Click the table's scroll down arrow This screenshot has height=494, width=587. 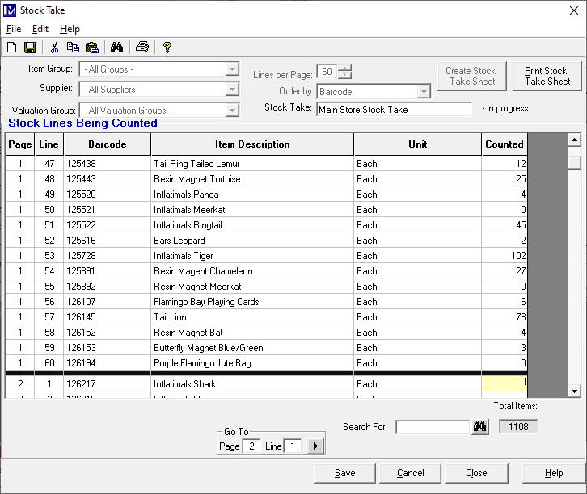[x=574, y=391]
